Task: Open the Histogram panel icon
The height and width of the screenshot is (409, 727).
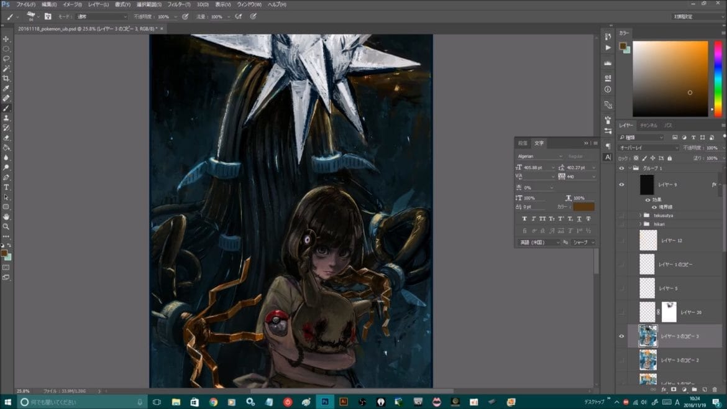Action: 608,63
